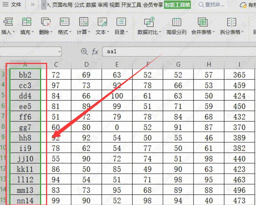Expand the quick access chevron after 文件
This screenshot has width=256, height=205.
(33, 4)
